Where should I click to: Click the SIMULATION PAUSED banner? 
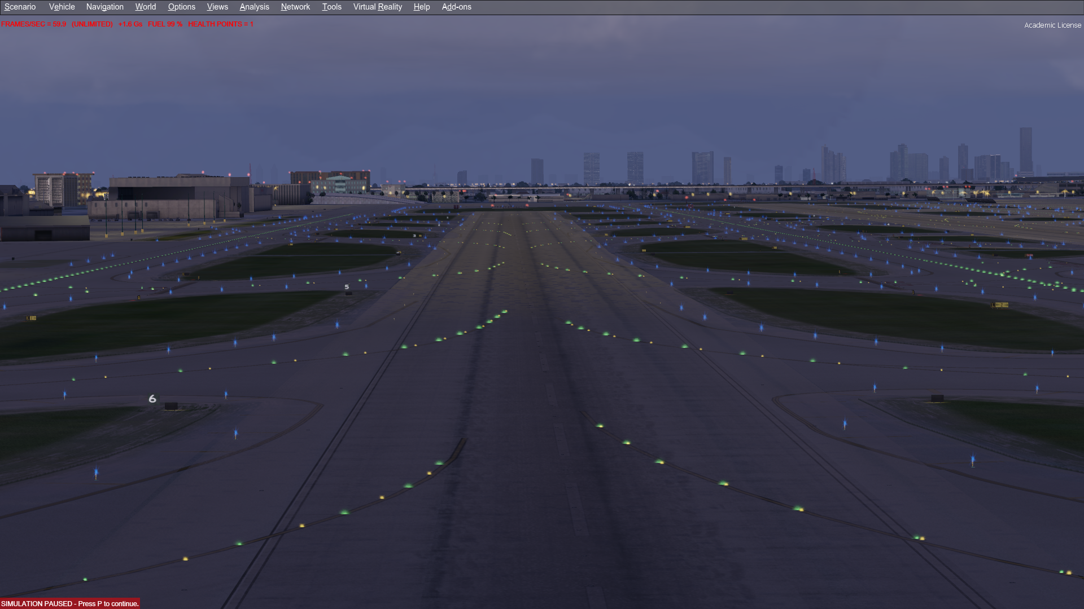point(69,603)
